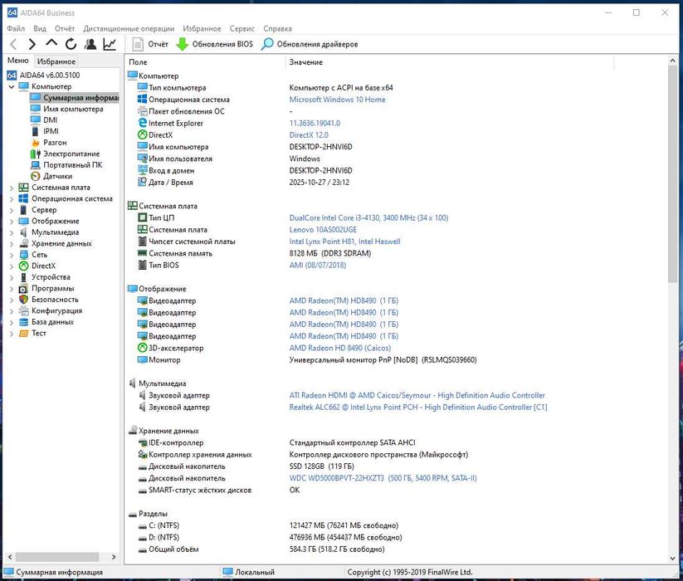Open the Сервис menu
Image resolution: width=683 pixels, height=581 pixels.
coord(241,29)
